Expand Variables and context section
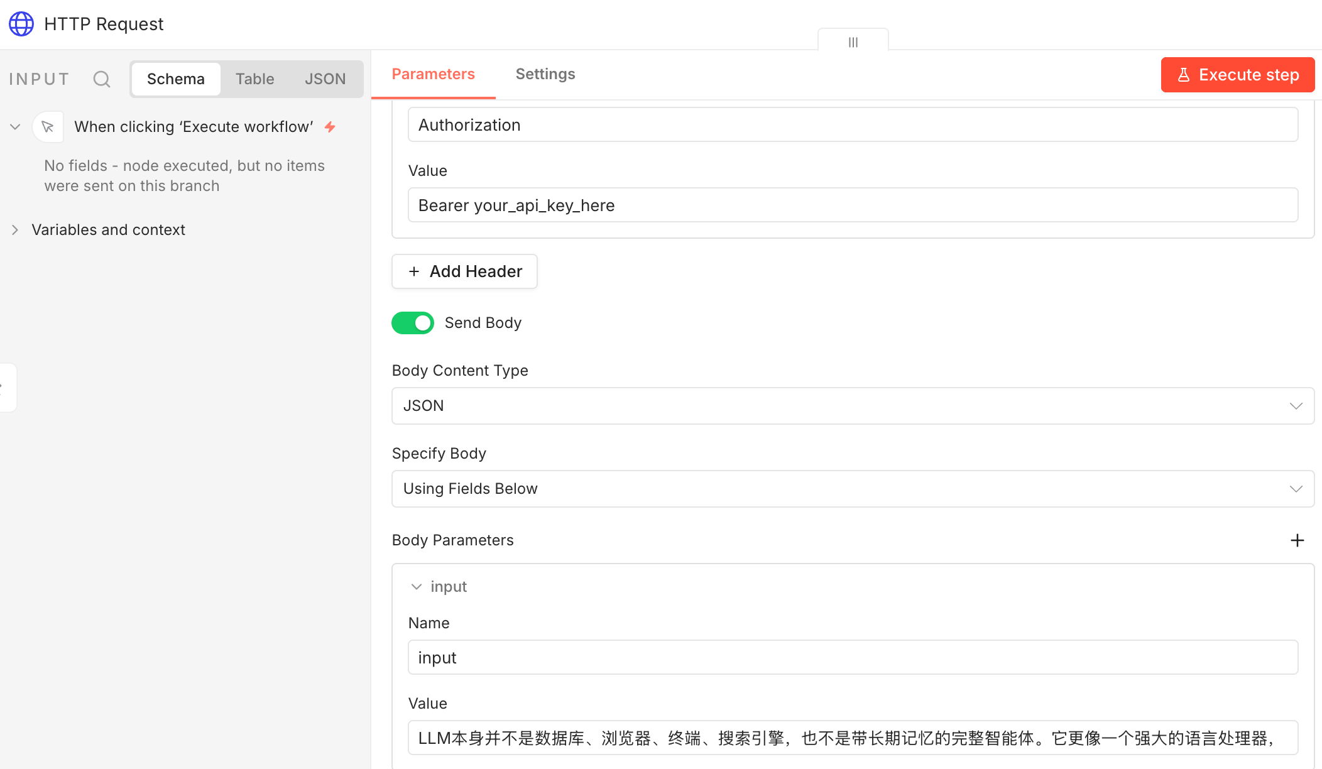Image resolution: width=1322 pixels, height=769 pixels. pos(15,230)
